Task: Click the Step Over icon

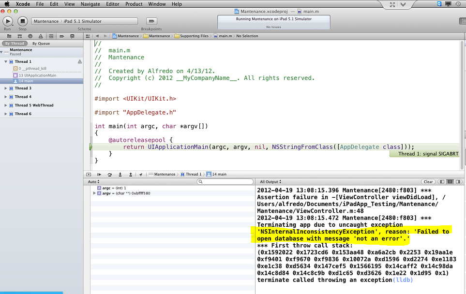Action: (110, 175)
